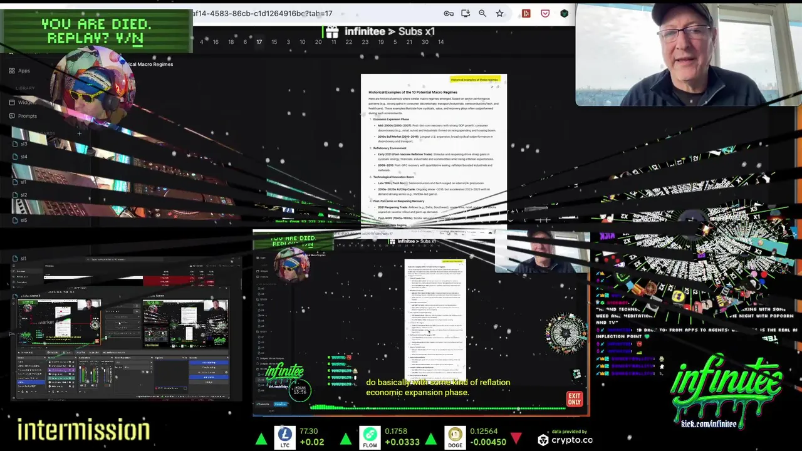Open the Pocket extension icon
The height and width of the screenshot is (451, 802).
click(x=545, y=13)
